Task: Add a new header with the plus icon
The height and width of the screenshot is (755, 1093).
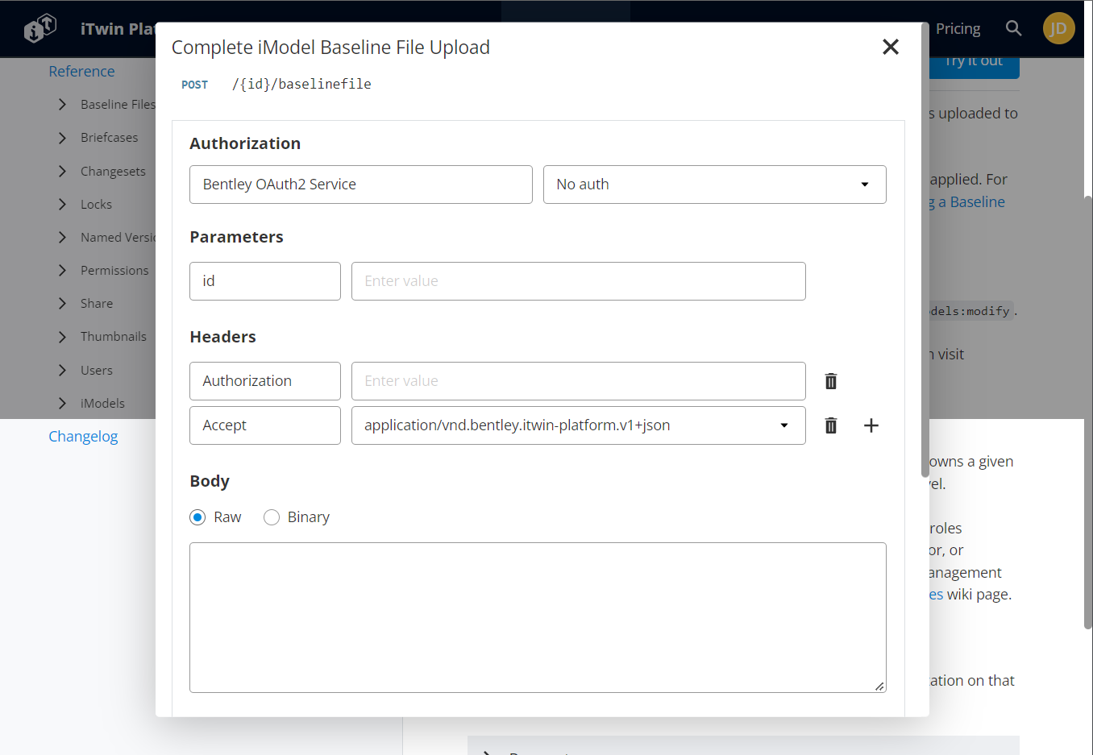Action: pos(871,425)
